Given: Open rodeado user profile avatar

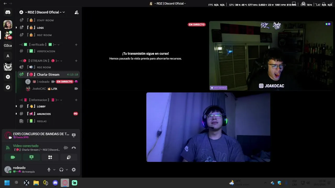Looking at the screenshot, I should click(8, 170).
